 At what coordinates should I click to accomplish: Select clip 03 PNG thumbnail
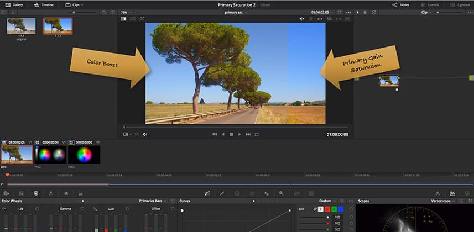84,154
